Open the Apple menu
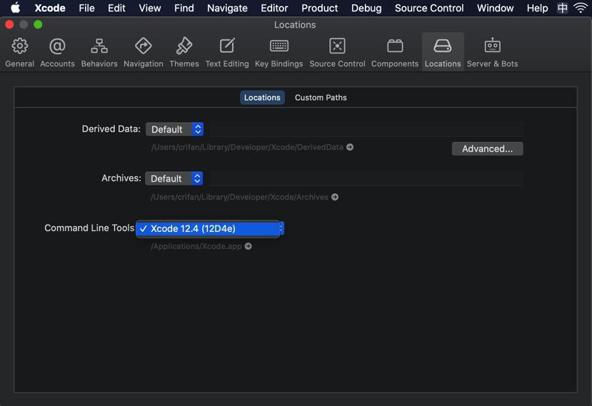This screenshot has height=406, width=592. (x=16, y=8)
